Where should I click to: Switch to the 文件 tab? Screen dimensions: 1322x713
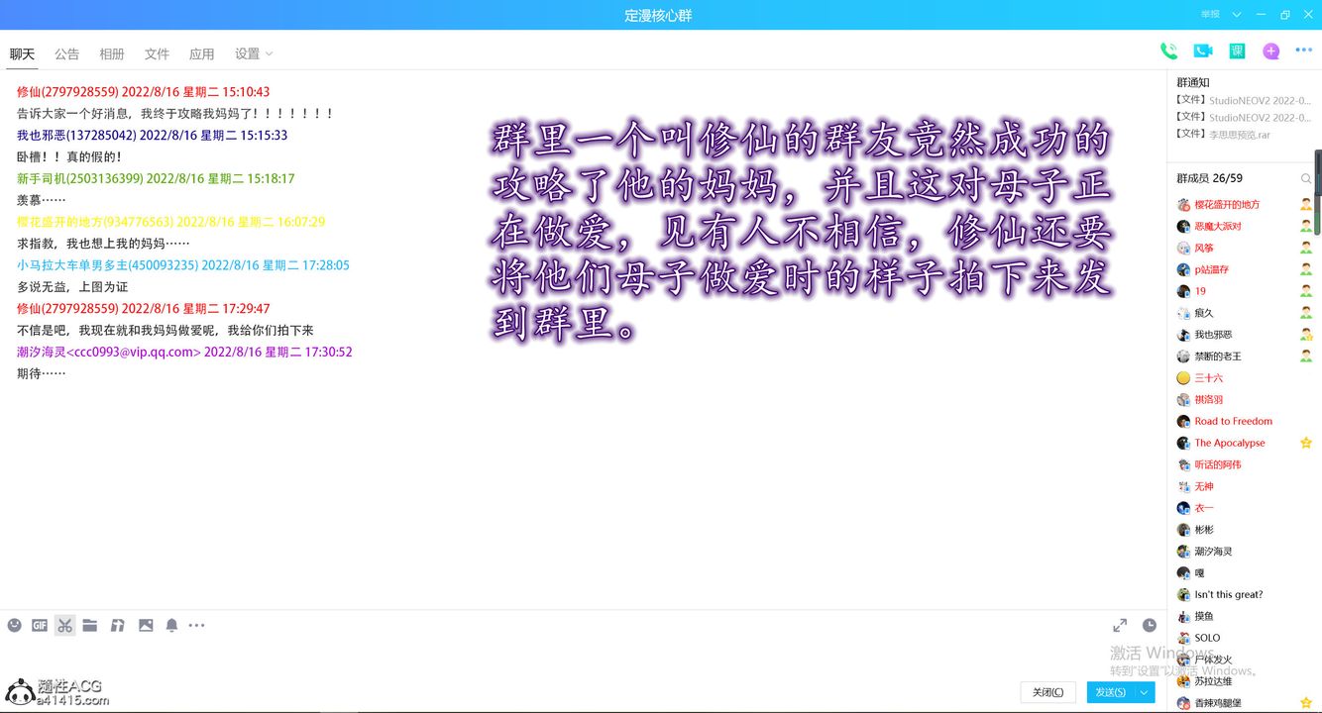click(x=157, y=53)
